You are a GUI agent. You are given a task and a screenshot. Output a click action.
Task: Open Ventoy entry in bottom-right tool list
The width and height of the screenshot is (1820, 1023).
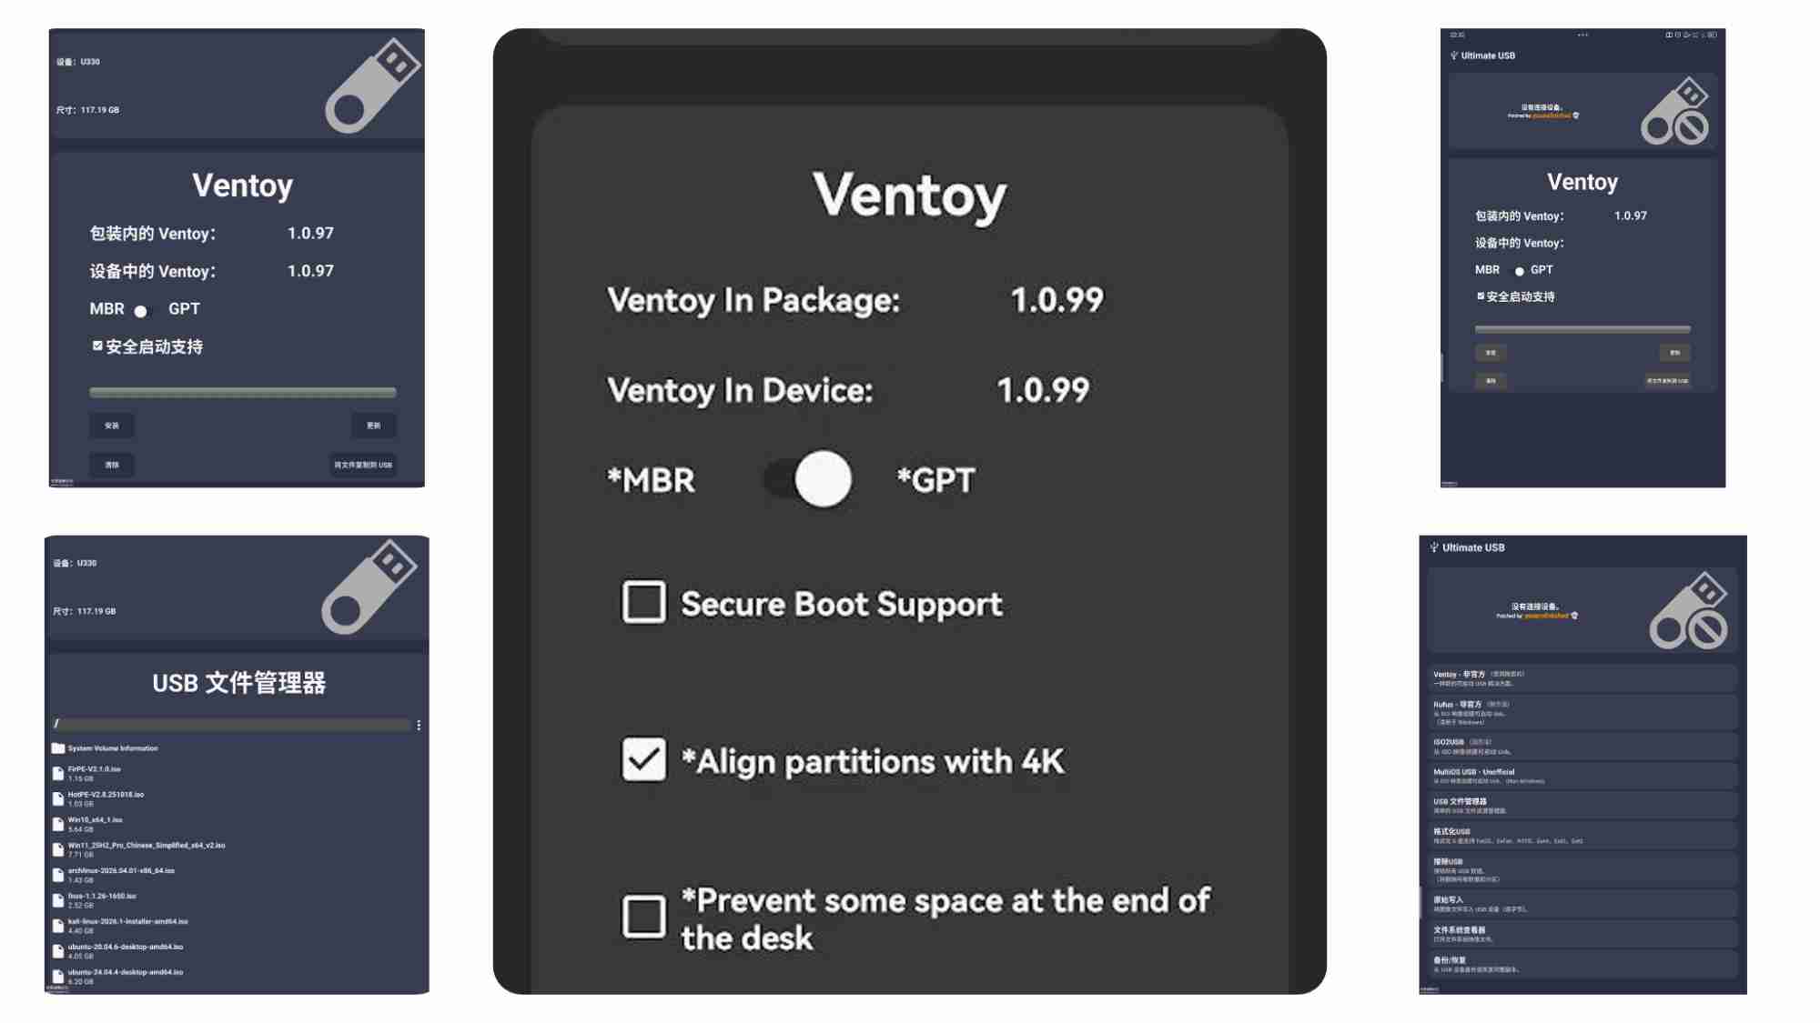coord(1582,678)
